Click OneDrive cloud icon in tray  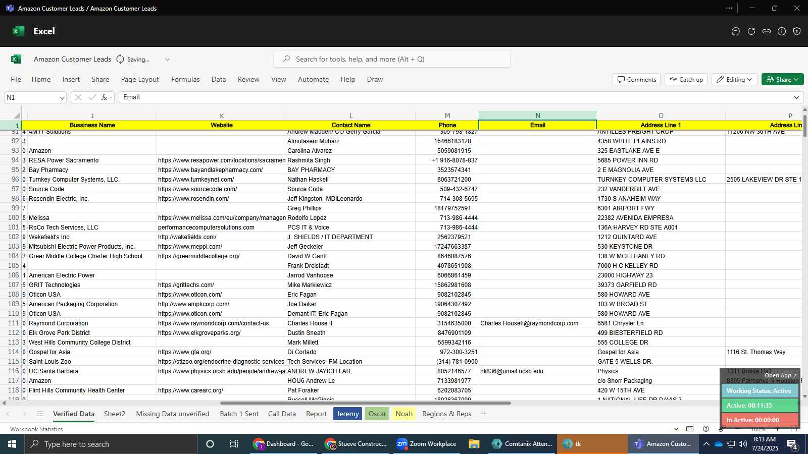point(719,444)
